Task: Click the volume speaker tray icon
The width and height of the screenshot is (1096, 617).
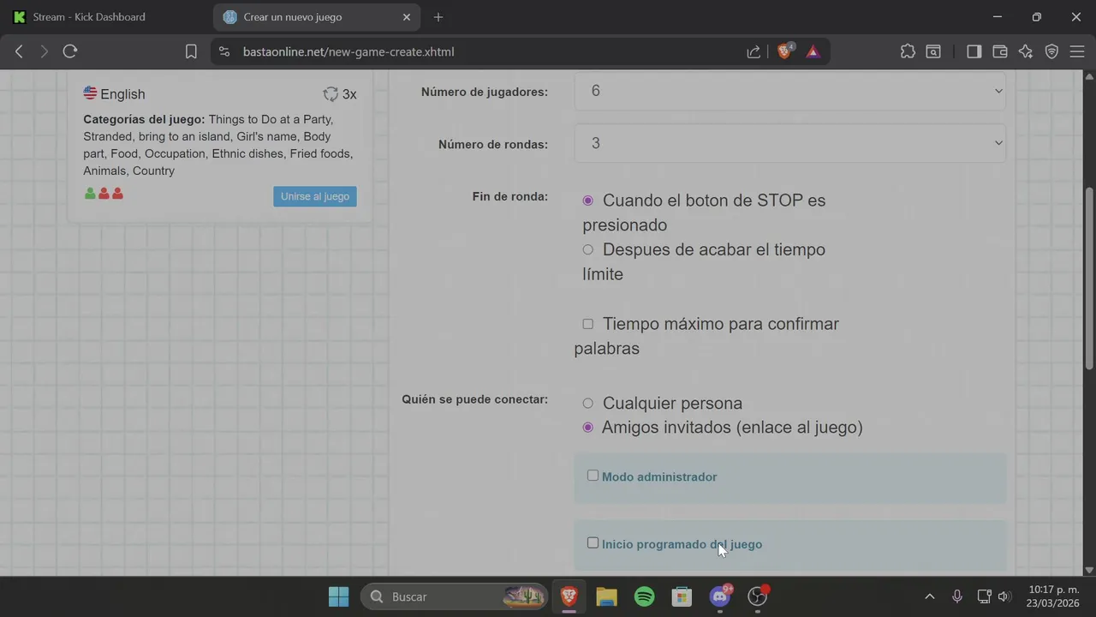Action: (1004, 596)
